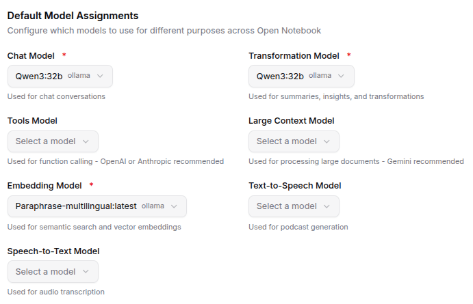
Task: Click the 'Used for function calling' hint text
Action: coord(116,162)
